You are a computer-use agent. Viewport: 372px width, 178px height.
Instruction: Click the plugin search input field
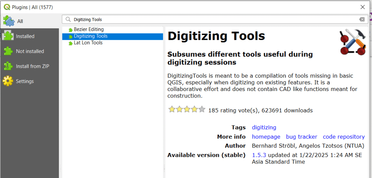tap(215, 20)
